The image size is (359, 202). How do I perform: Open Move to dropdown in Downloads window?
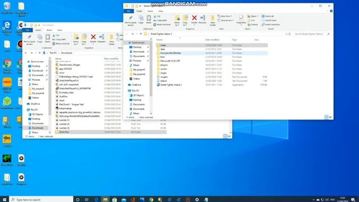76,39
